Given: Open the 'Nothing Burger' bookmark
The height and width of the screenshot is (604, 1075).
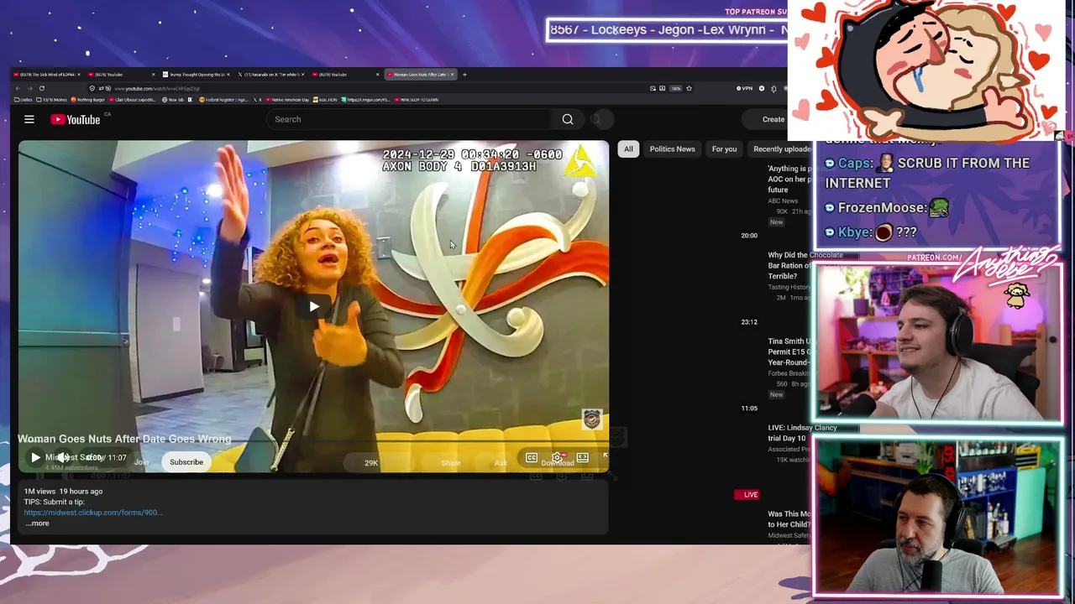Looking at the screenshot, I should point(87,100).
